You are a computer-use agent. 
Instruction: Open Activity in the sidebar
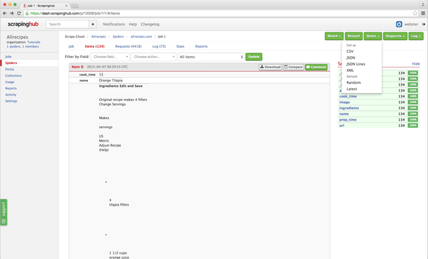click(11, 94)
